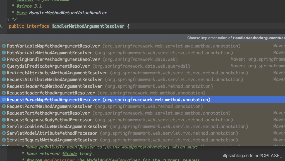Choose ProxyingHandlerMethodArgumentResolver from list
This screenshot has width=285, height=161.
tap(142, 60)
